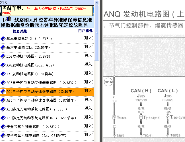Click CAN ( H ) label in diagram
185x142 pixels.
tap(141, 91)
